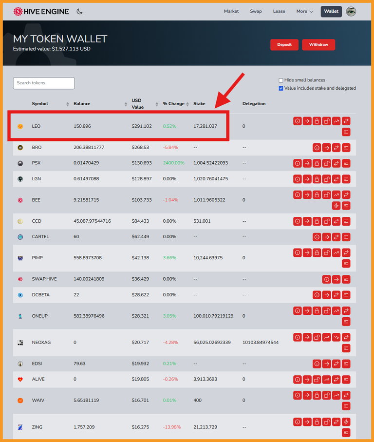The image size is (374, 442).
Task: Expand the More menu
Action: pos(304,11)
